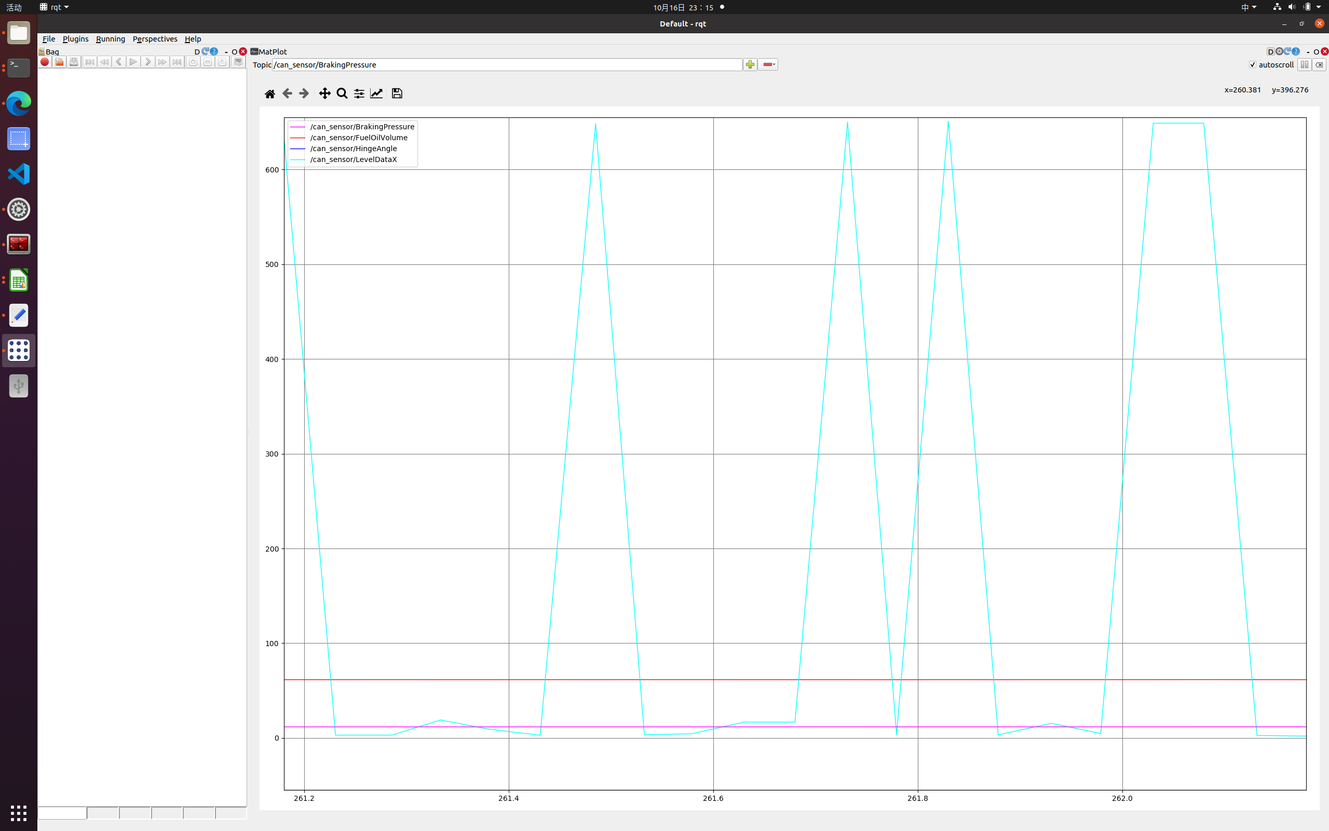Screen dimensions: 1329x831
Task: Open the rqt application menu in the top bar
Action: coord(55,7)
